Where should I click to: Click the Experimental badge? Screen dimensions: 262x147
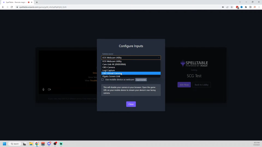[141, 80]
